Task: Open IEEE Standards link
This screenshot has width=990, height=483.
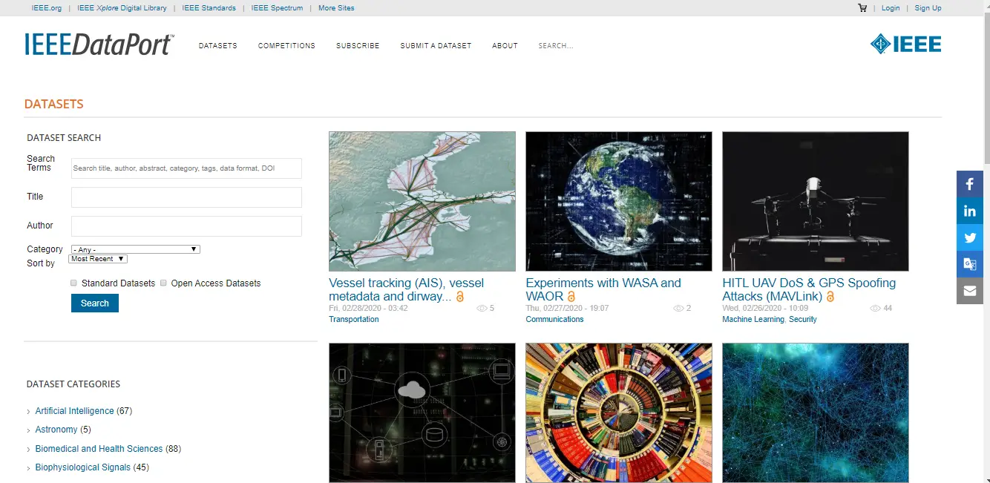Action: click(209, 8)
